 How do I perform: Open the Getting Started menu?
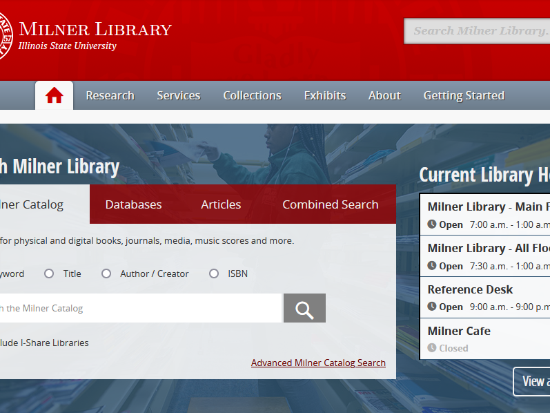464,95
